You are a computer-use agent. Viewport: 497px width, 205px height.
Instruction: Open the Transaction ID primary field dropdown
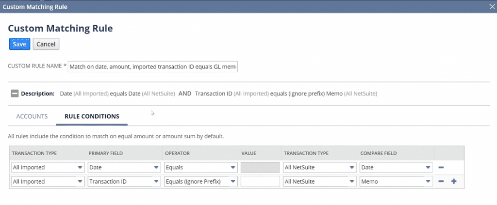point(124,182)
